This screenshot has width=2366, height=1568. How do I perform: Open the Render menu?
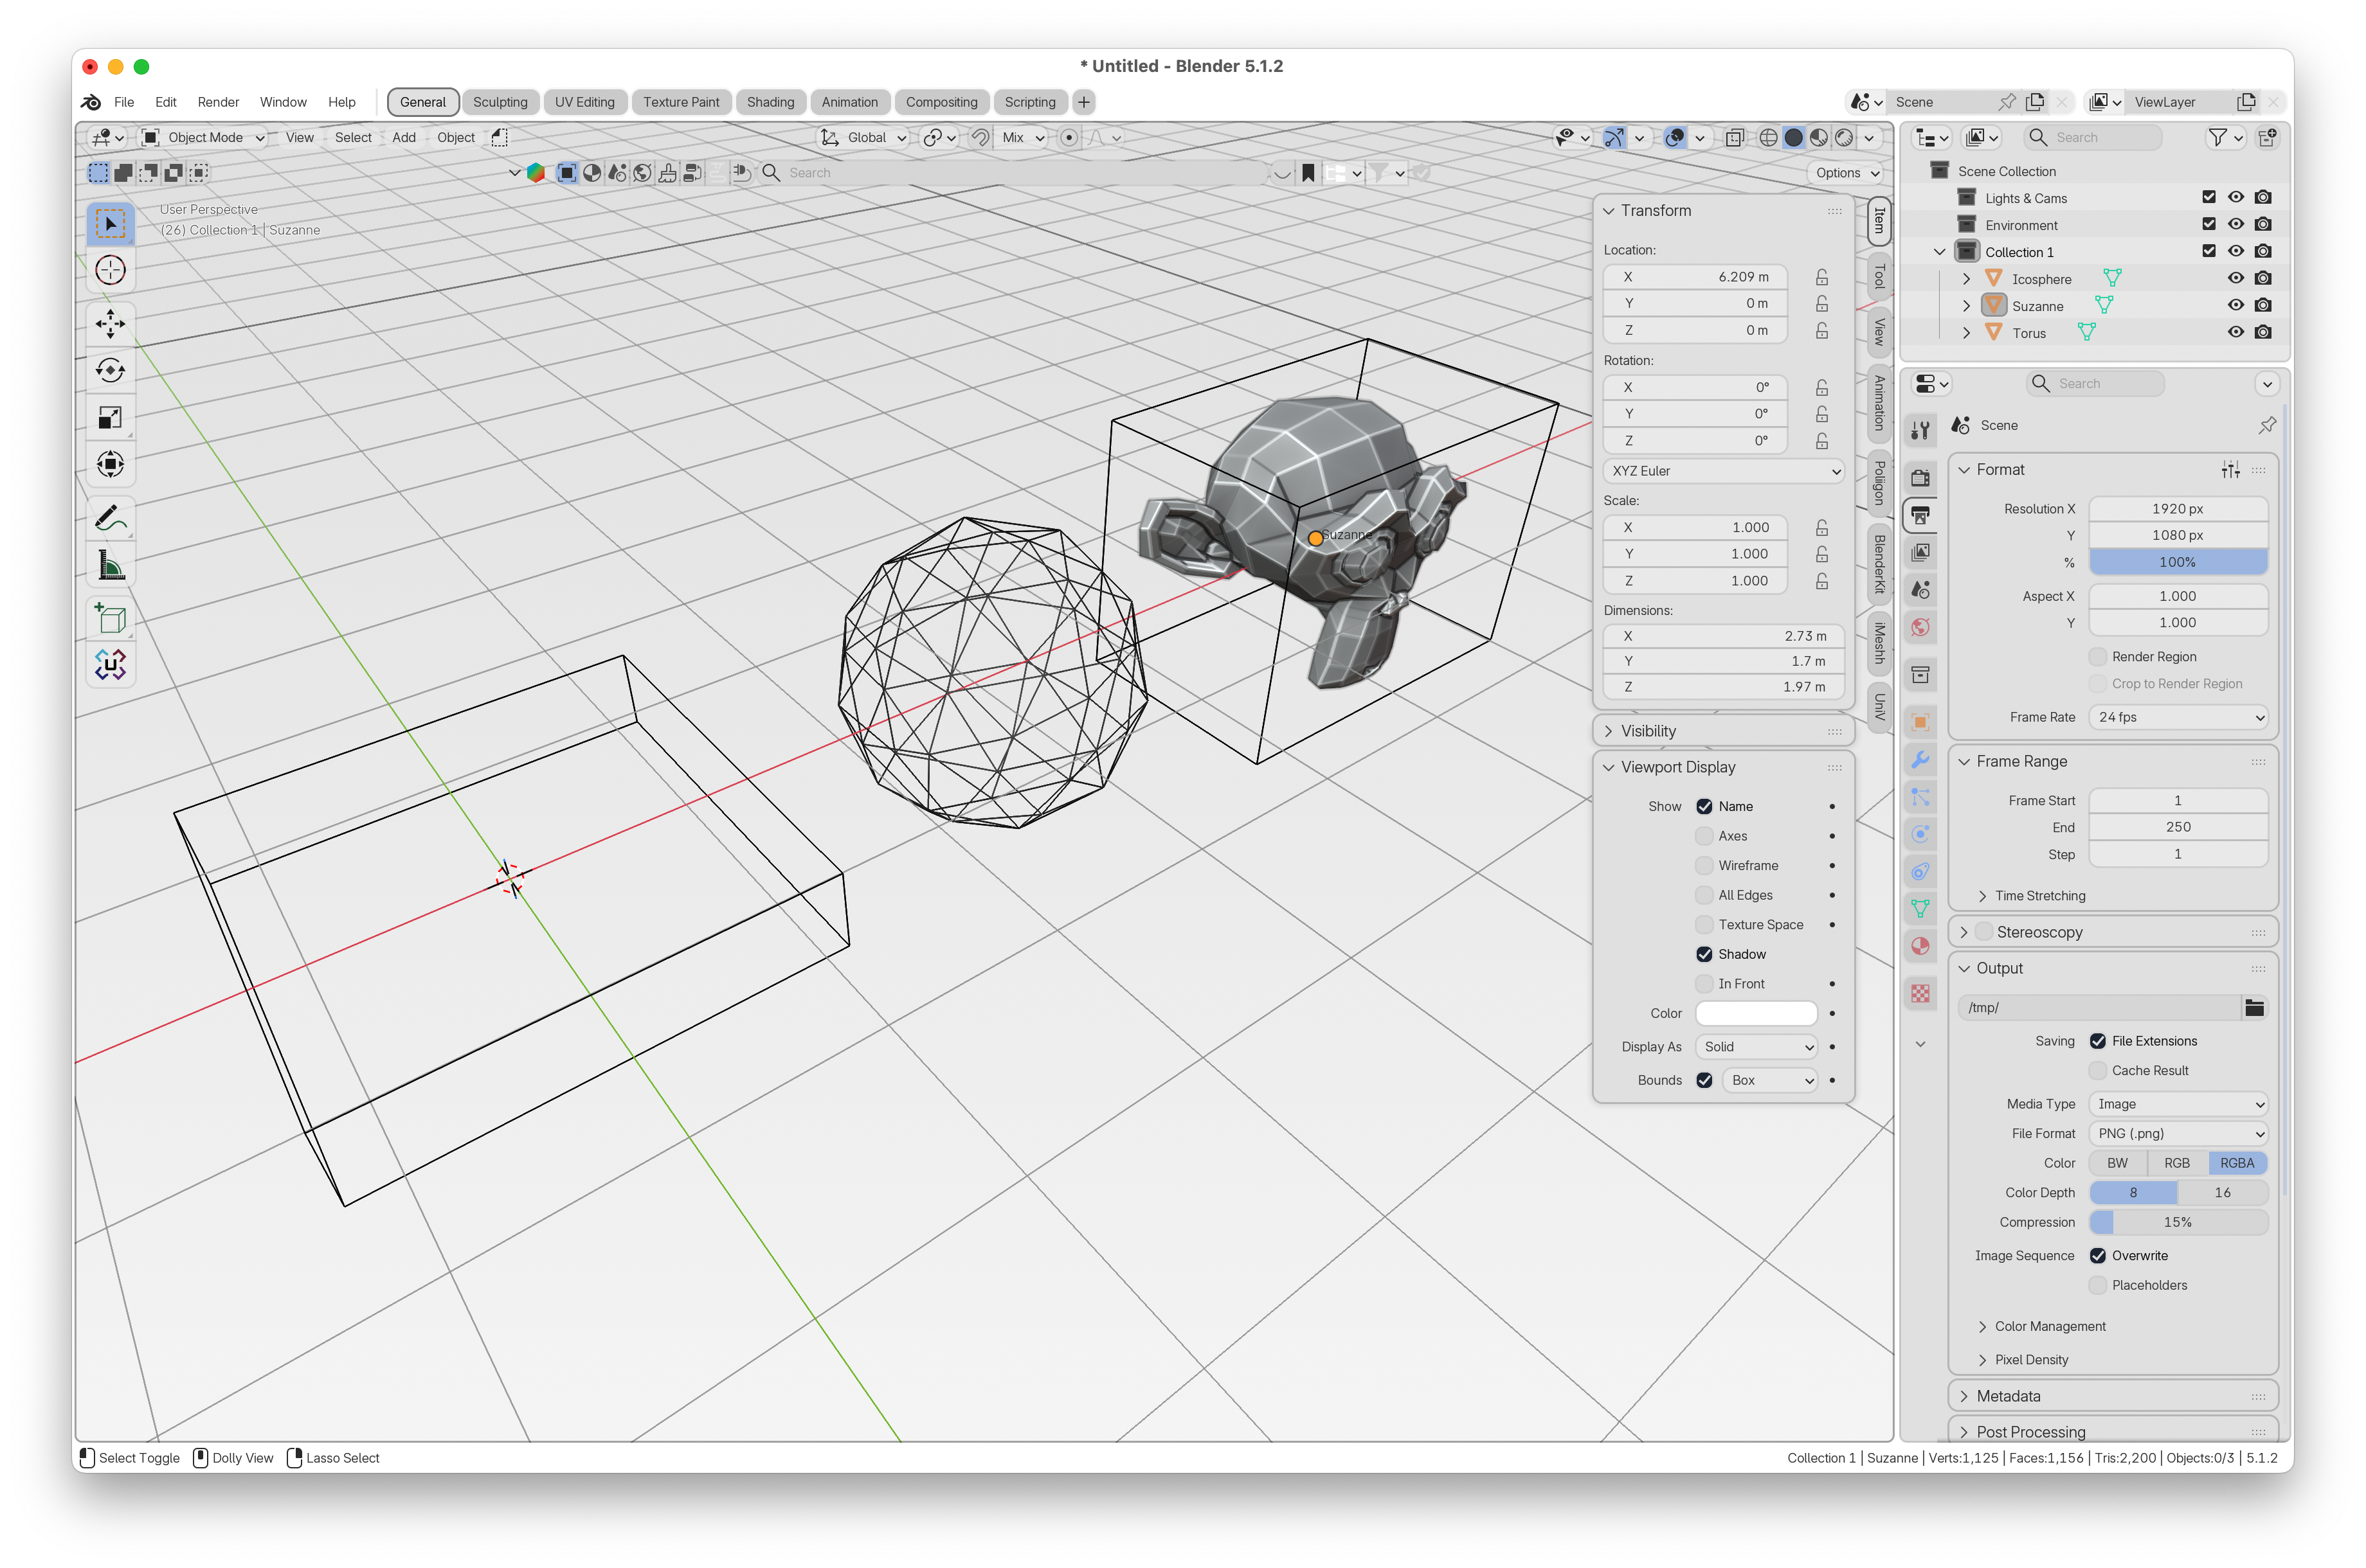click(217, 102)
